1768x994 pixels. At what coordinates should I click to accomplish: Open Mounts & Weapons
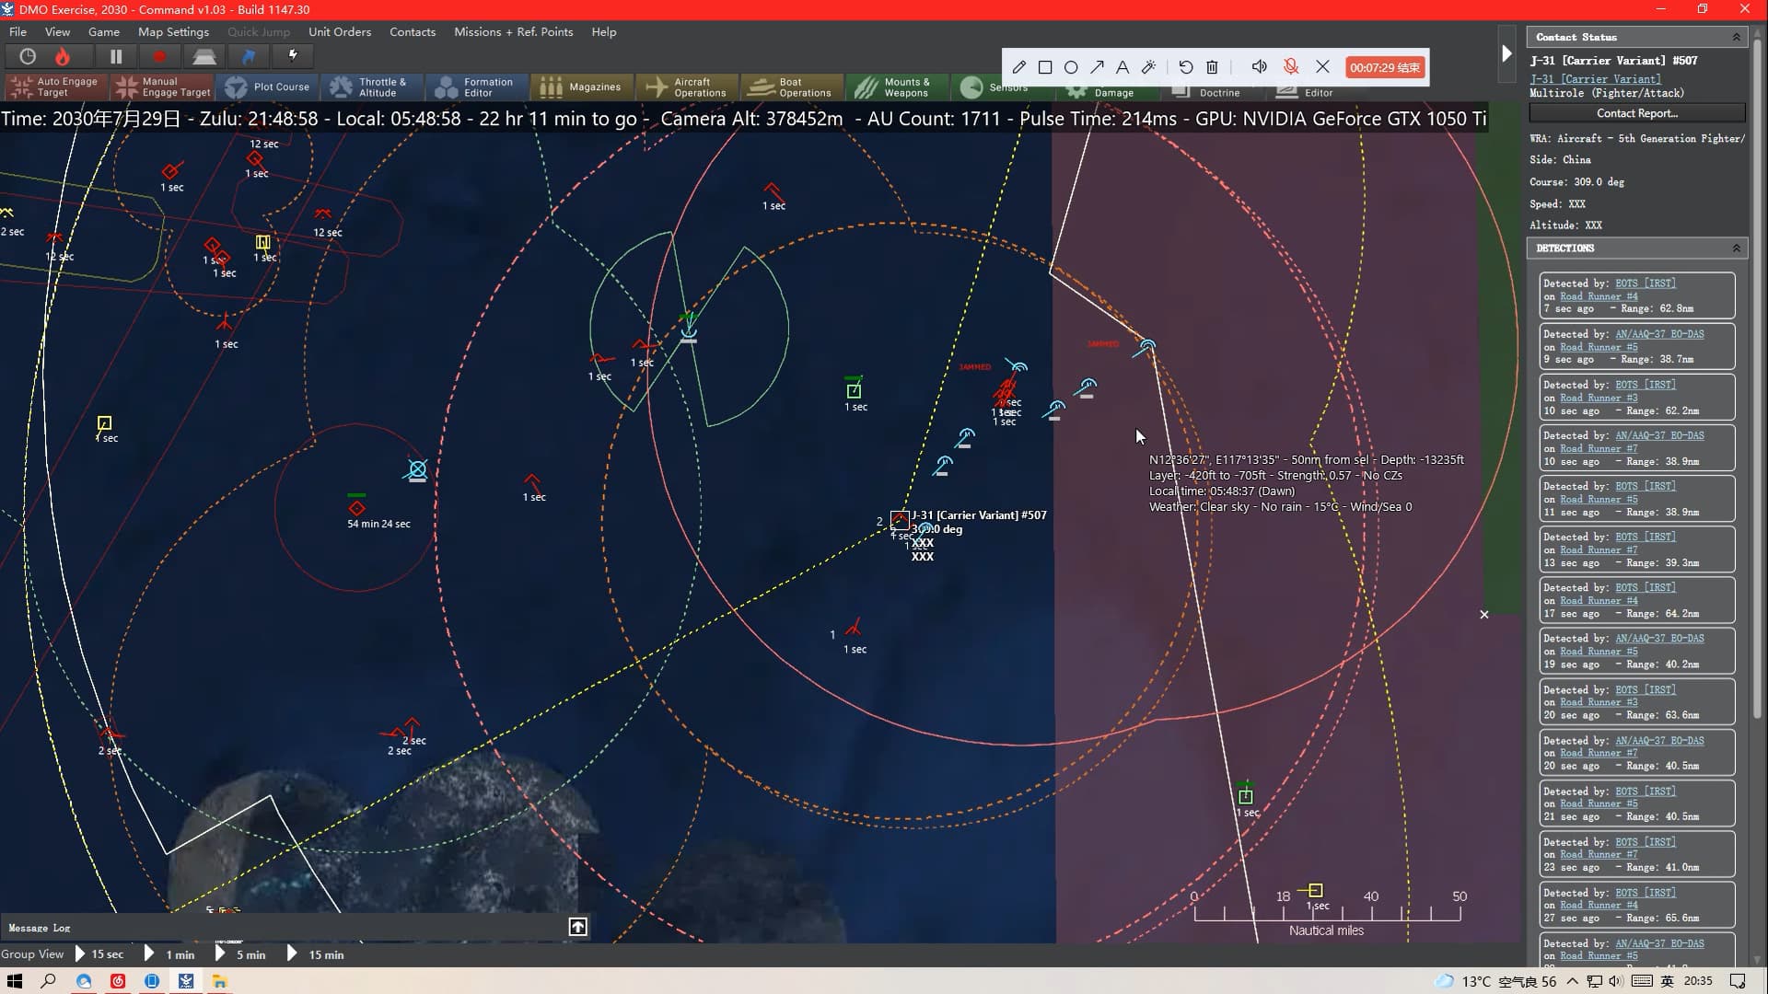click(x=897, y=87)
